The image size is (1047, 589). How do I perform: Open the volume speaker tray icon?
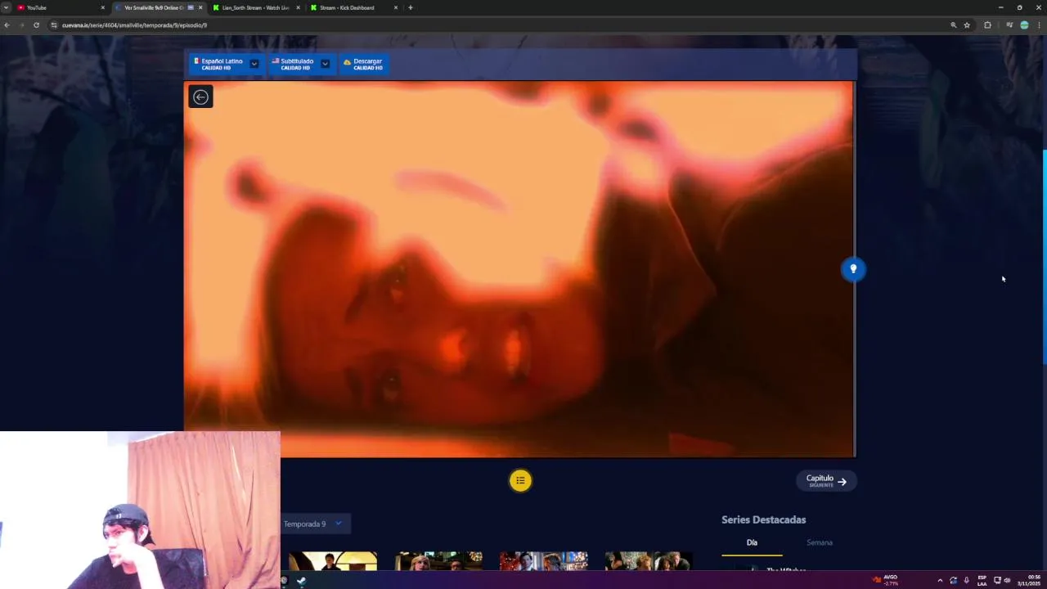click(1007, 581)
